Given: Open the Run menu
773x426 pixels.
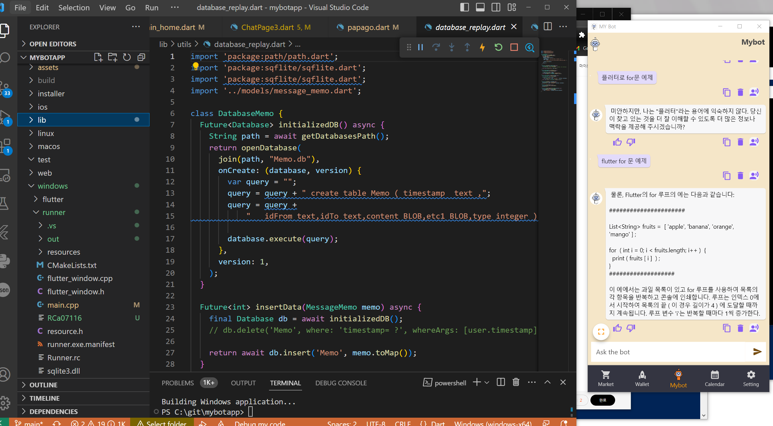Looking at the screenshot, I should [152, 7].
